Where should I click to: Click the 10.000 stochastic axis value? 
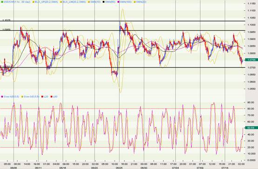point(251,154)
